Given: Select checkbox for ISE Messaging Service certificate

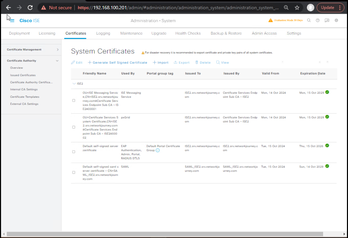Looking at the screenshot, I should (74, 101).
